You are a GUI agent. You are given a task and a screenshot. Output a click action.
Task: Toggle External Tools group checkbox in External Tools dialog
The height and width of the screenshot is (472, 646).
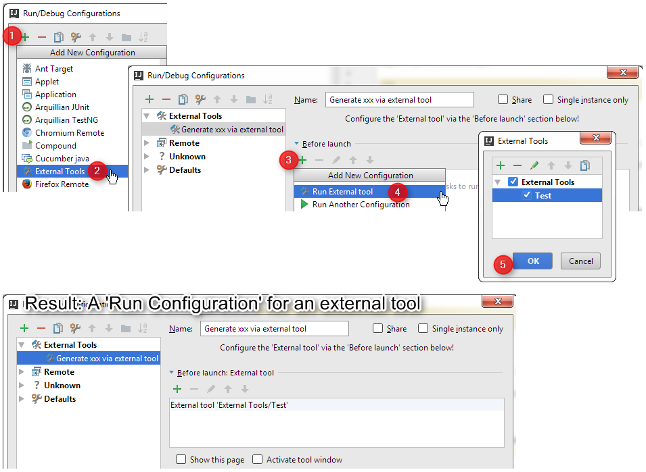click(x=513, y=182)
